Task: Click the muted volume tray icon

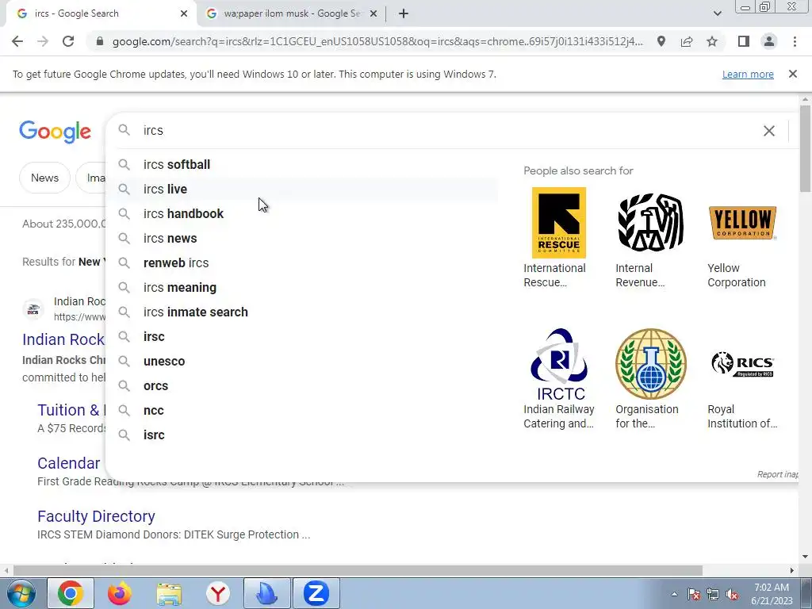Action: click(732, 595)
